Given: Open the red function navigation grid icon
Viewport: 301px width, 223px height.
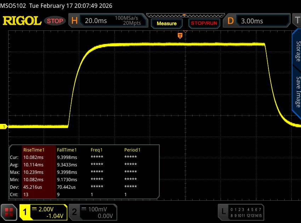Looking at the screenshot, I should [x=9, y=212].
